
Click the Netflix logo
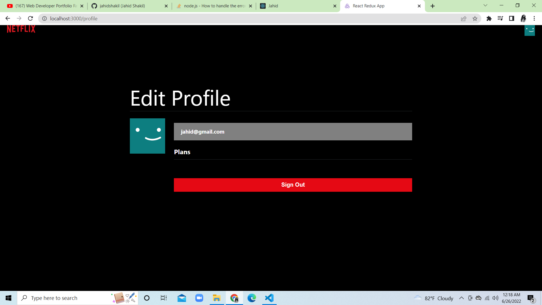pos(21,29)
